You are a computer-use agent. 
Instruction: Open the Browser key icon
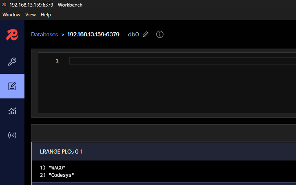tap(12, 62)
